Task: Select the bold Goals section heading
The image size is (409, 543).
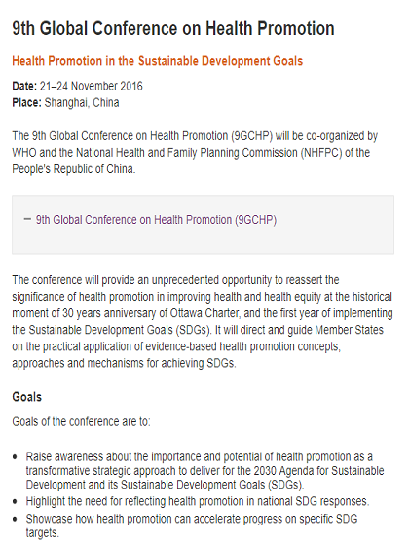Action: point(26,397)
